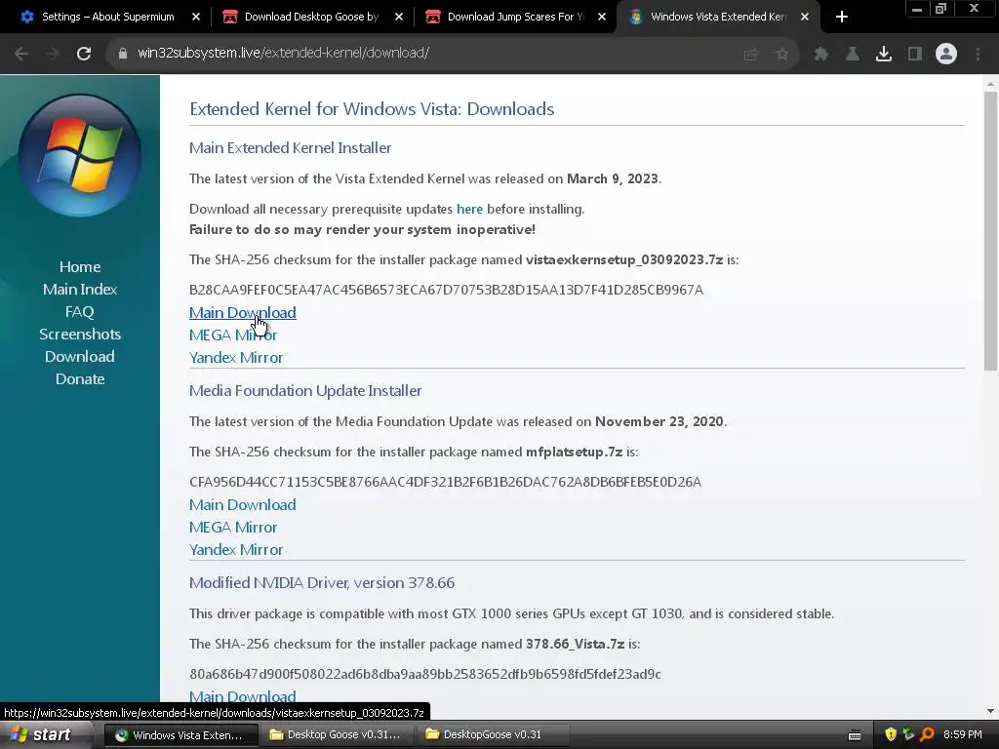Click the forward navigation arrow
Image resolution: width=999 pixels, height=749 pixels.
[x=53, y=54]
